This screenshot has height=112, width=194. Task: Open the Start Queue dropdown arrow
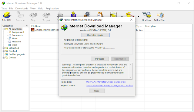(122, 17)
